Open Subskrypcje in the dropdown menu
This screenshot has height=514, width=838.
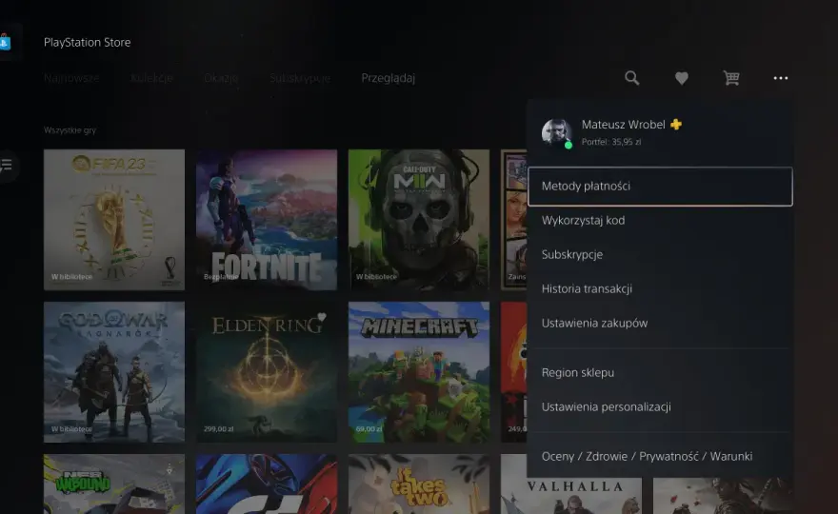click(660, 254)
